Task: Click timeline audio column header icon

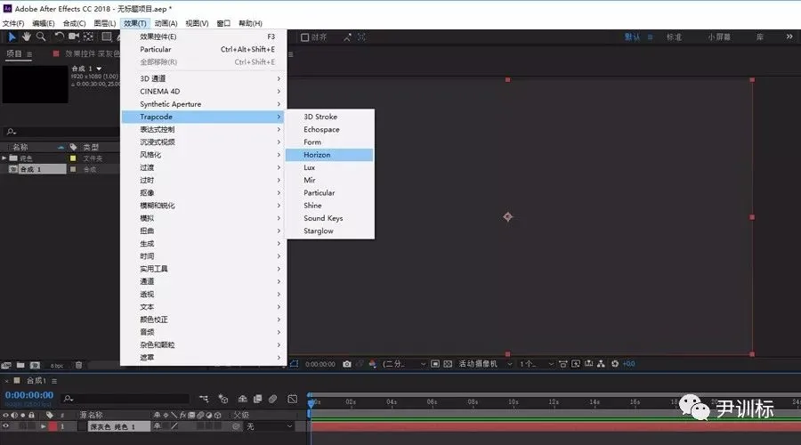Action: (x=14, y=415)
